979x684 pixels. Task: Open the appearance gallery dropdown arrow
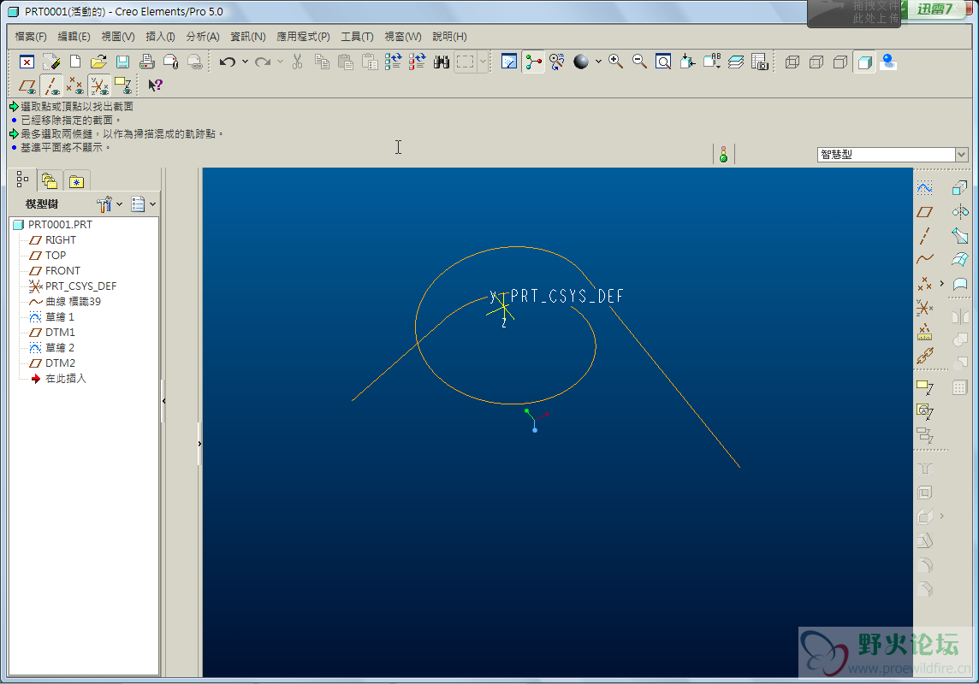pos(598,62)
